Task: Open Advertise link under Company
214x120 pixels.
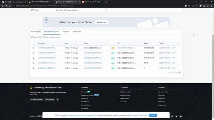Action: [x=84, y=92]
